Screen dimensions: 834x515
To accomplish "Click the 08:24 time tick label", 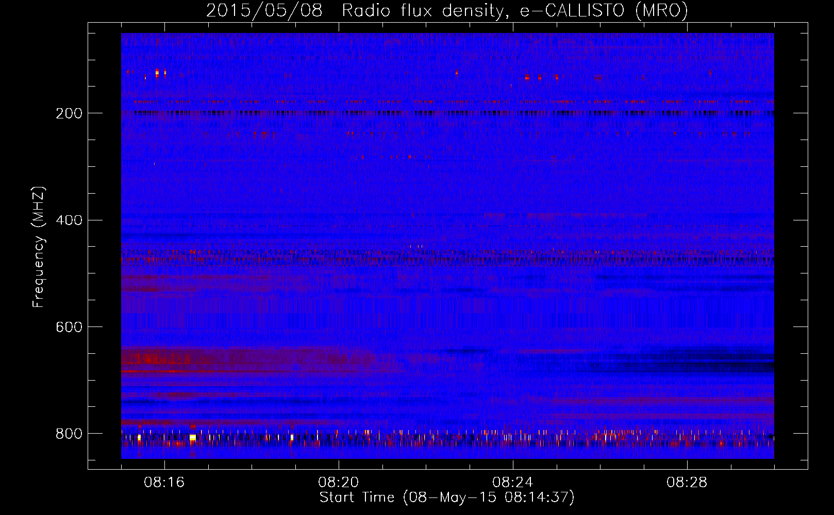I will click(513, 483).
